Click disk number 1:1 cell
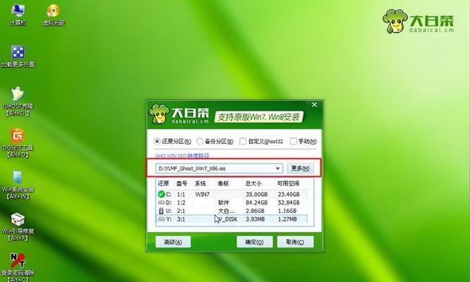This screenshot has height=282, width=470. click(181, 195)
